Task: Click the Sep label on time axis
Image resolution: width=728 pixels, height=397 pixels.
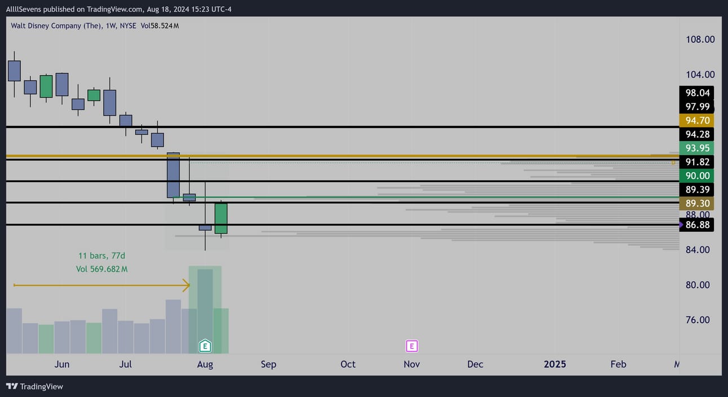Action: click(x=268, y=364)
